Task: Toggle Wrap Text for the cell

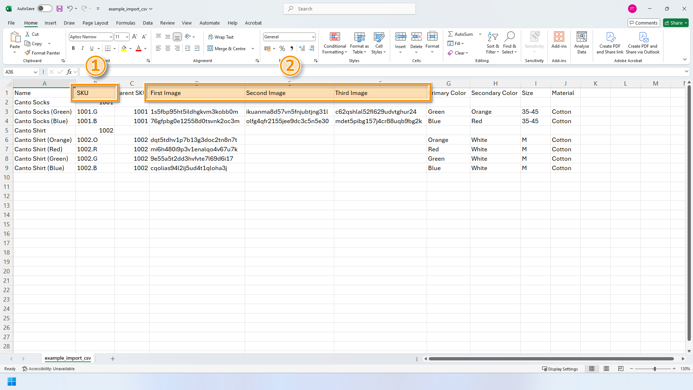Action: 221,37
